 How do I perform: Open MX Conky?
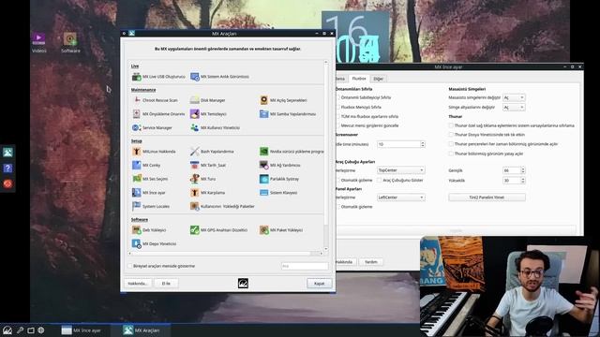(x=146, y=166)
